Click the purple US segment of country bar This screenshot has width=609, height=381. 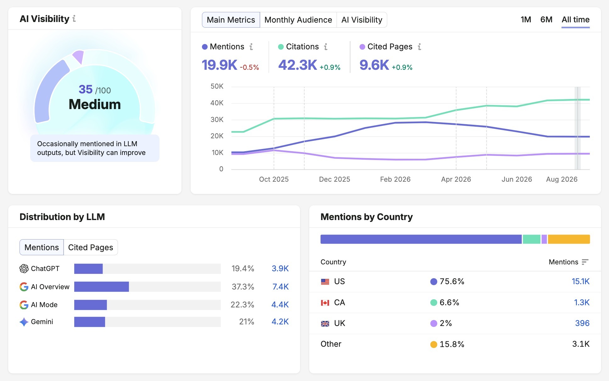point(421,239)
